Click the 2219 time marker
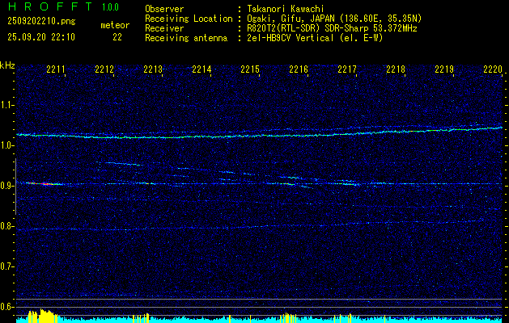Viewport: 509px width, 323px height. click(444, 69)
